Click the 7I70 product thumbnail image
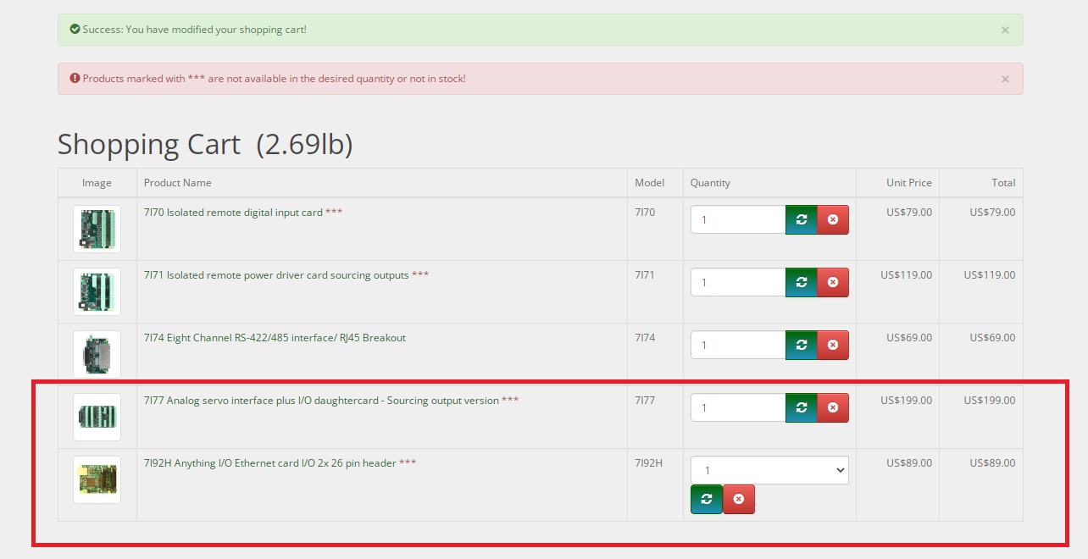 pos(97,229)
